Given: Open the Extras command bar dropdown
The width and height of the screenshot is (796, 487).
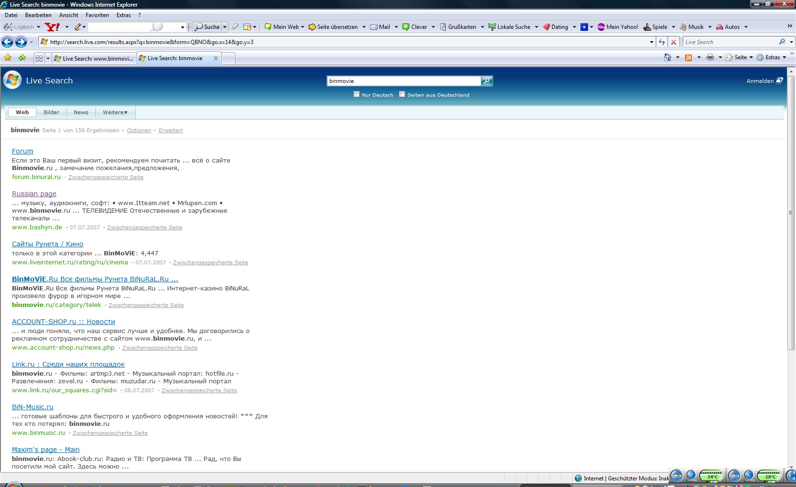Looking at the screenshot, I should (772, 57).
